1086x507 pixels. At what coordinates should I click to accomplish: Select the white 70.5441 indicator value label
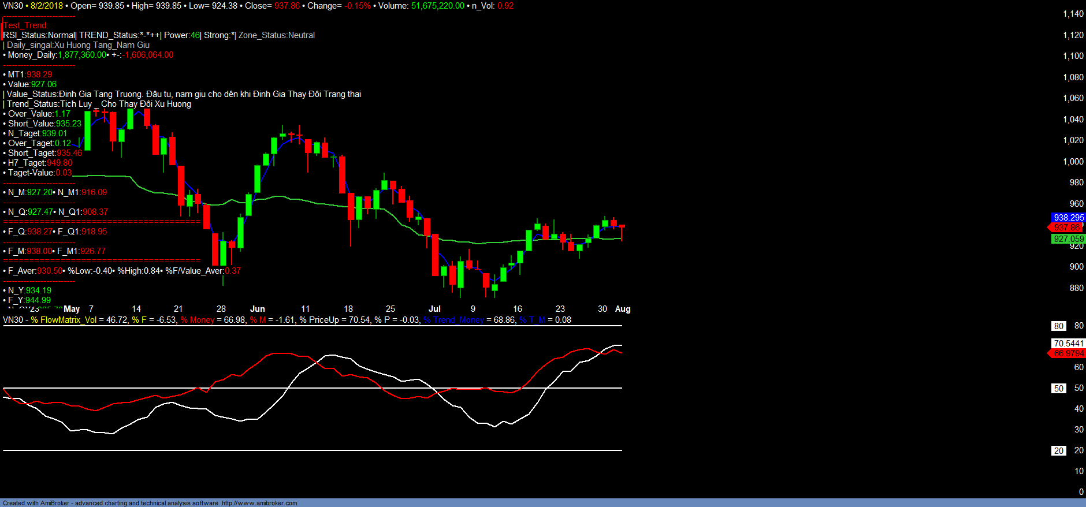click(x=1068, y=344)
